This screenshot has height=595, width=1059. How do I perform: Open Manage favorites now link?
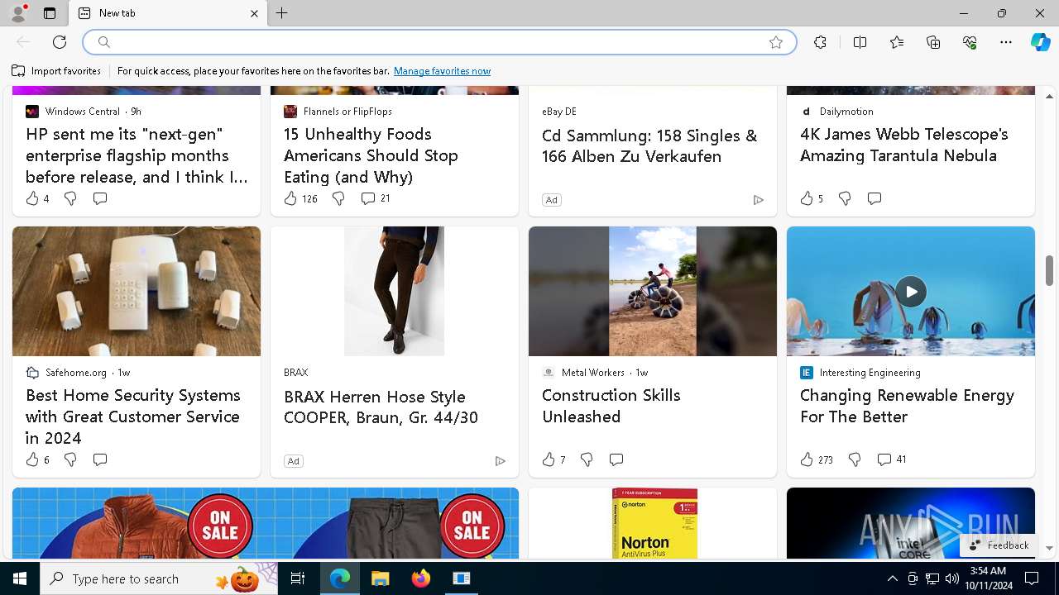click(442, 71)
